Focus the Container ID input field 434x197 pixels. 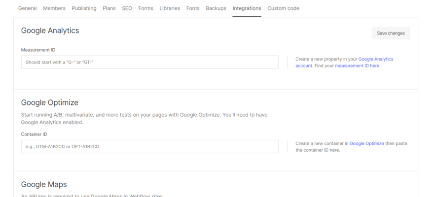pyautogui.click(x=150, y=146)
